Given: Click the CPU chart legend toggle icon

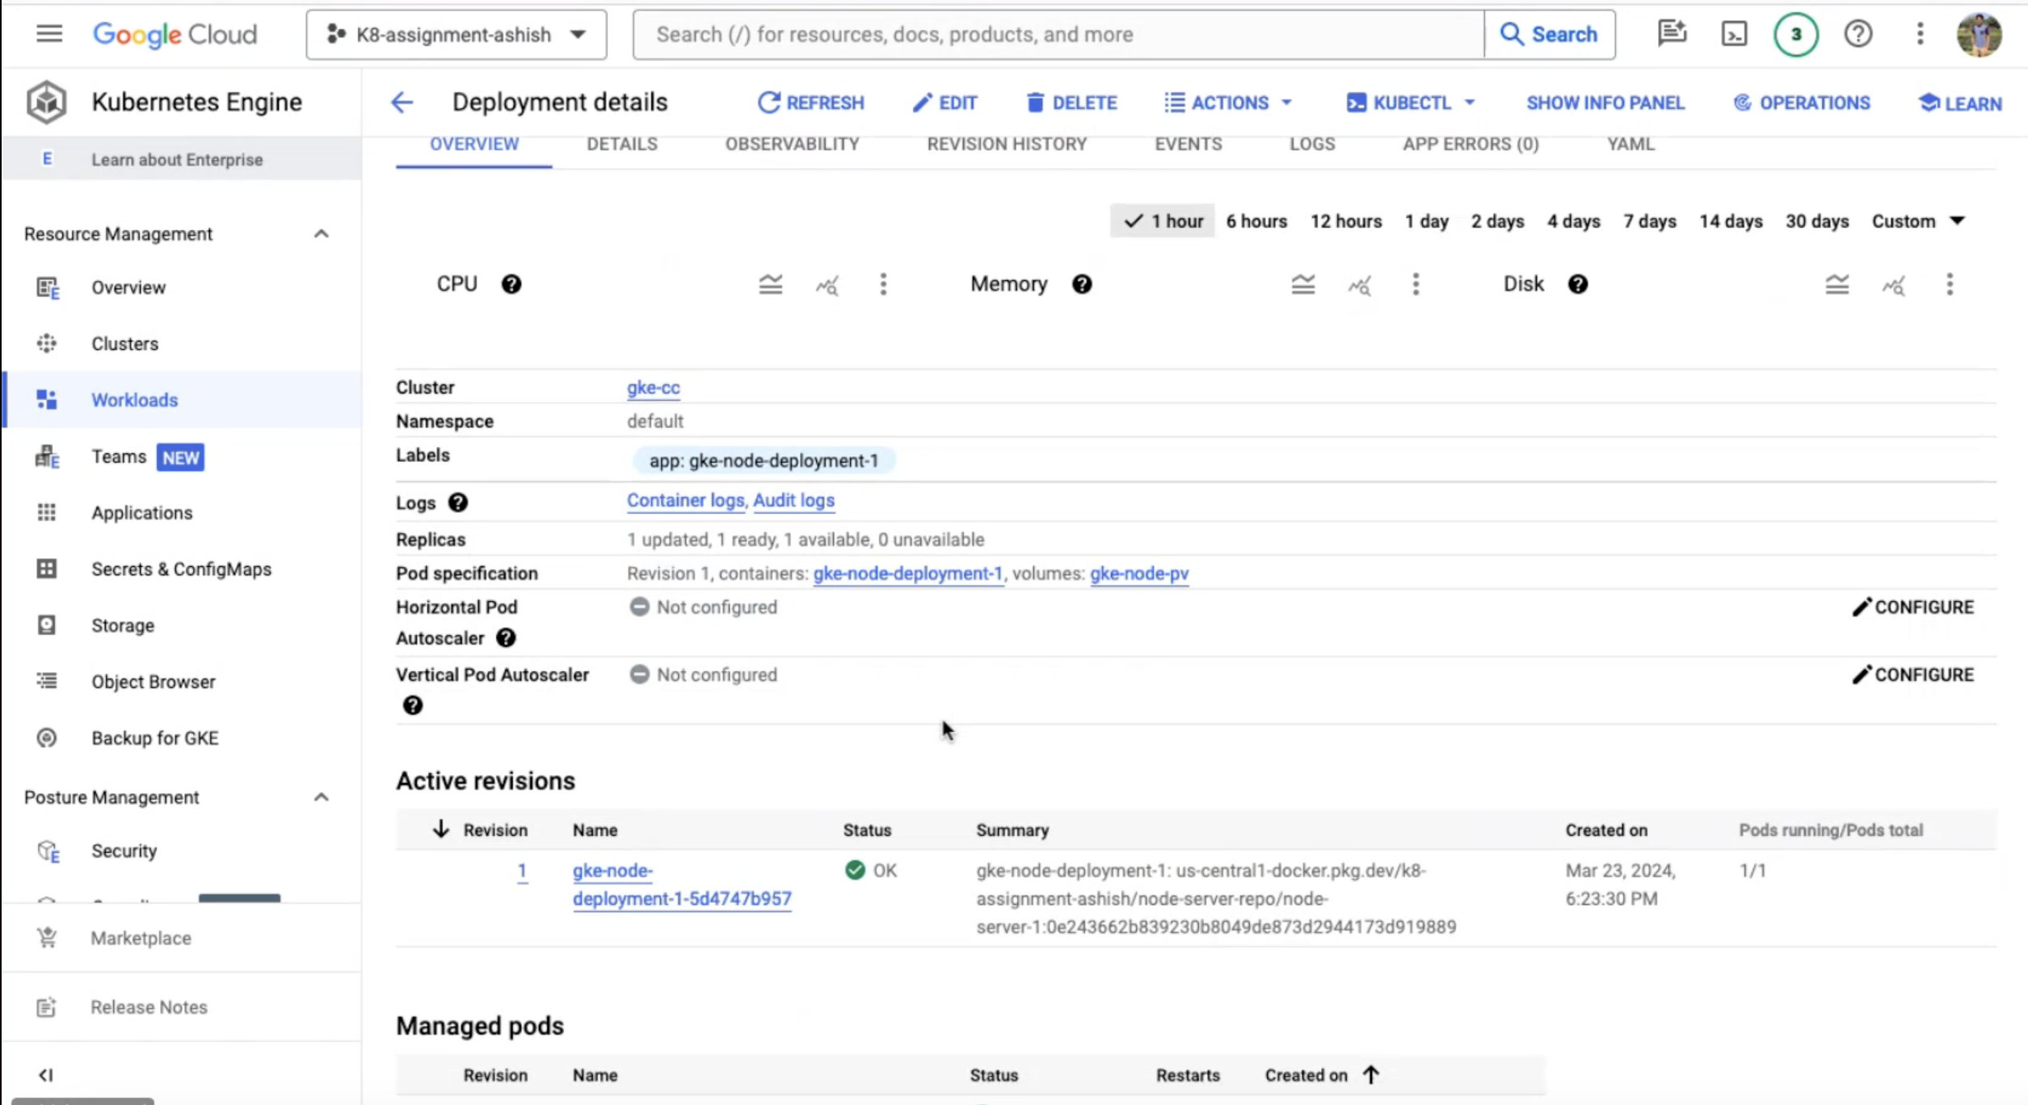Looking at the screenshot, I should (x=770, y=284).
